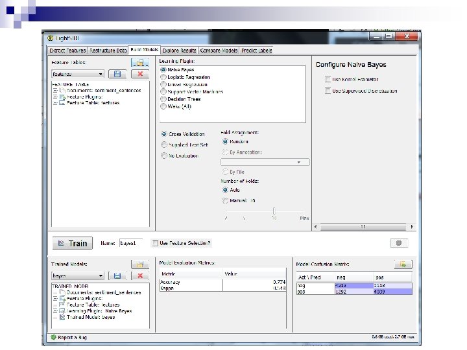Image resolution: width=467 pixels, height=350 pixels.
Task: Set number of folds to Auto
Action: pyautogui.click(x=225, y=190)
